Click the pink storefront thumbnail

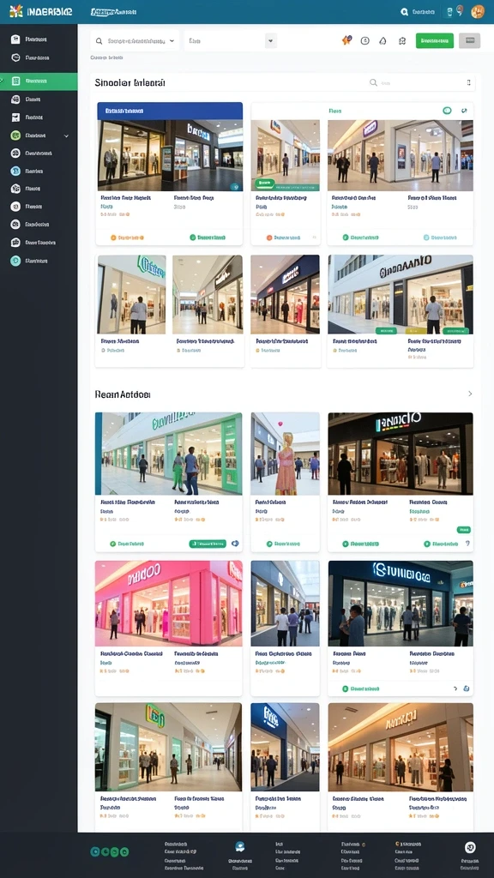pos(169,603)
